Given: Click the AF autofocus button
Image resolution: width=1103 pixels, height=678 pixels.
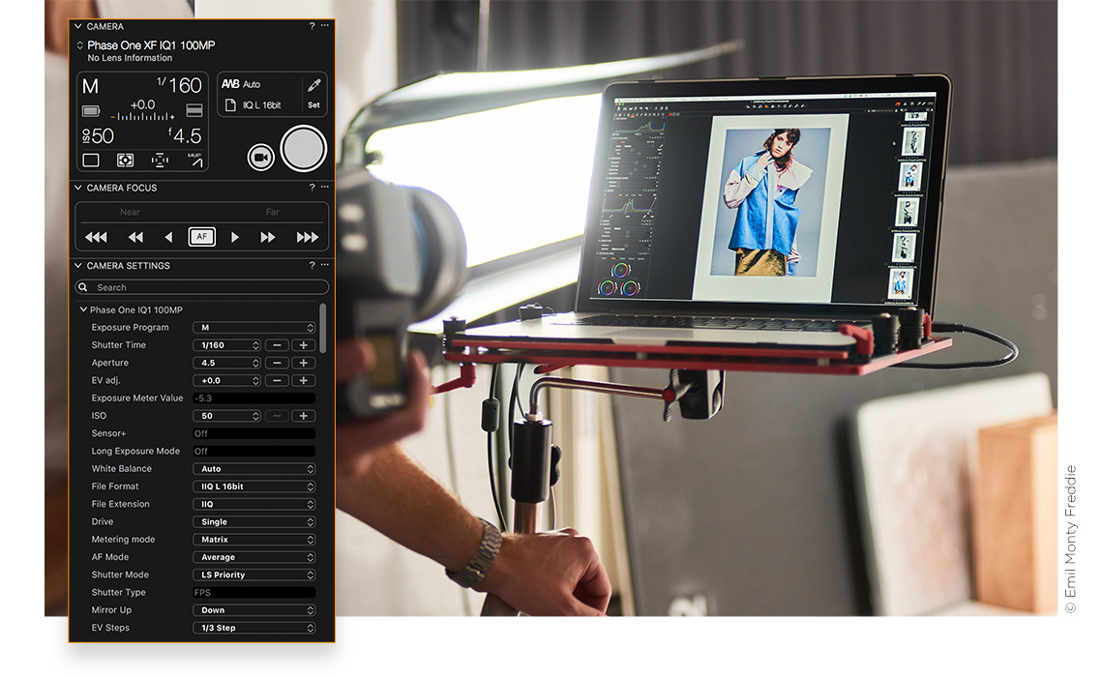Looking at the screenshot, I should (x=201, y=237).
